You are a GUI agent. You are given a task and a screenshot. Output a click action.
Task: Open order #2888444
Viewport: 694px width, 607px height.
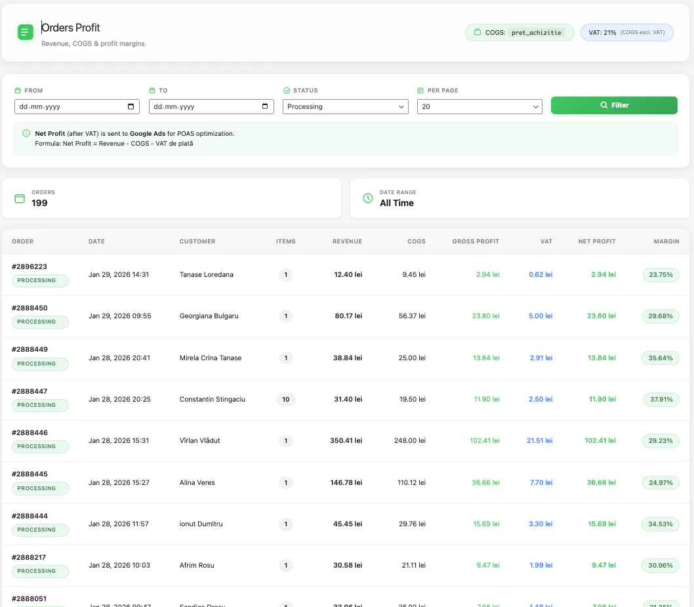[30, 516]
